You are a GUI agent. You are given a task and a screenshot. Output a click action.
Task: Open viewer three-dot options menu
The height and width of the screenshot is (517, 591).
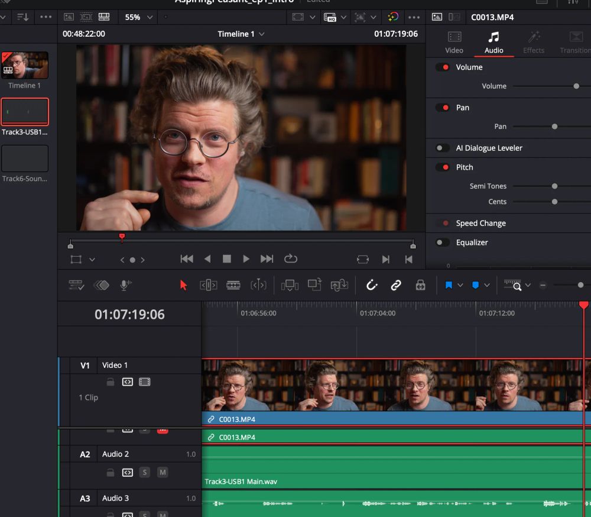click(414, 17)
